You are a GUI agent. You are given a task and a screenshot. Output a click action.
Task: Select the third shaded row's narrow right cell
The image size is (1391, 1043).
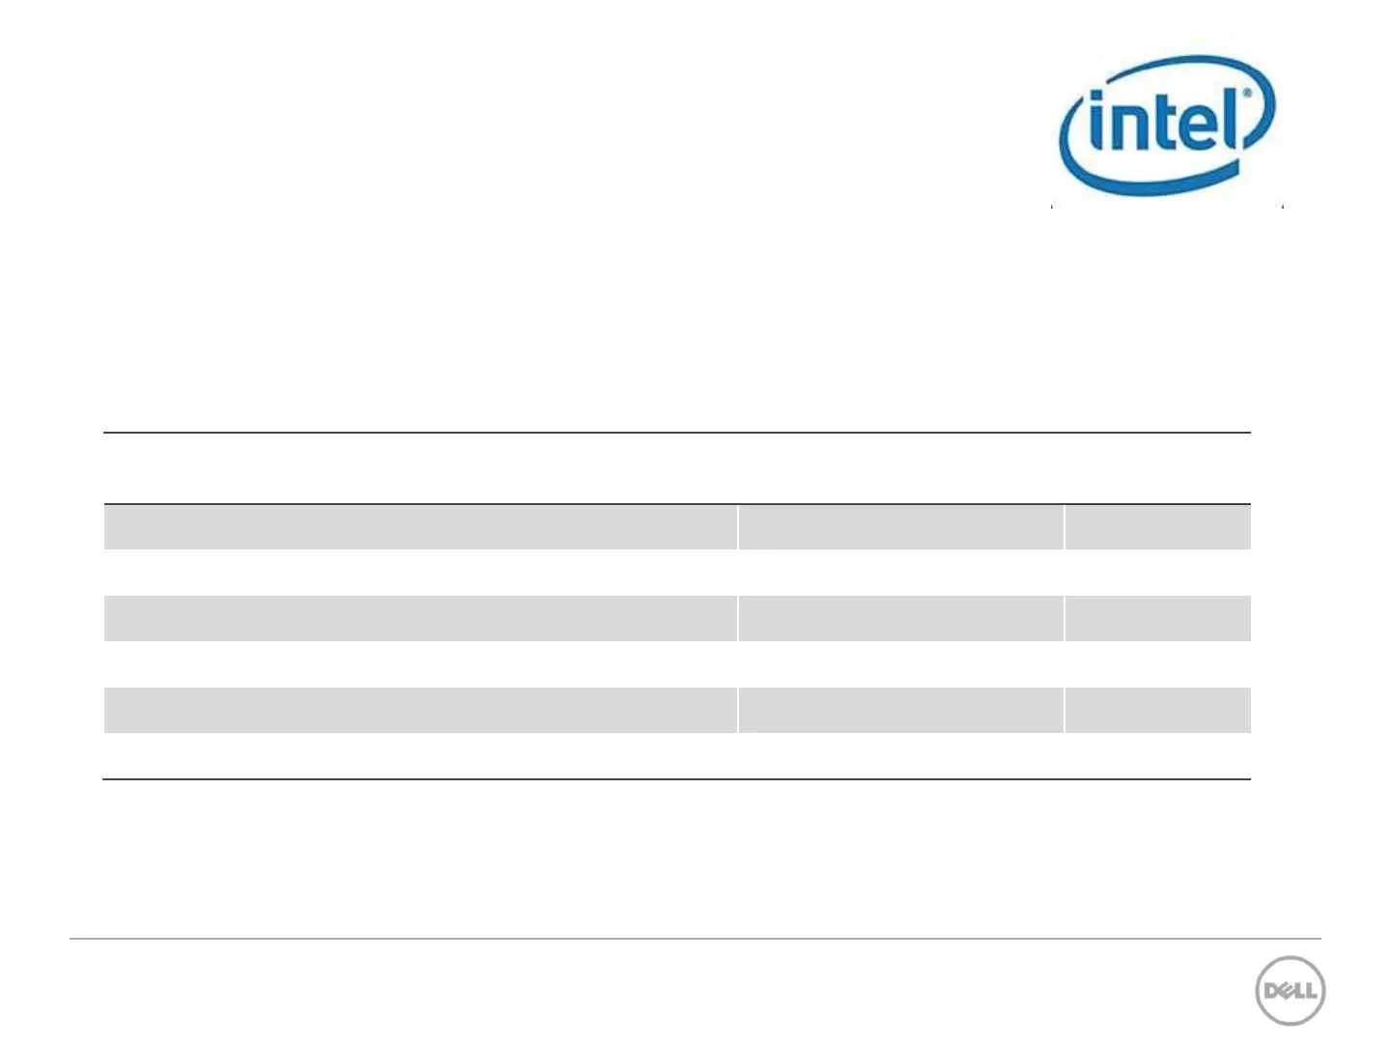pos(1158,710)
